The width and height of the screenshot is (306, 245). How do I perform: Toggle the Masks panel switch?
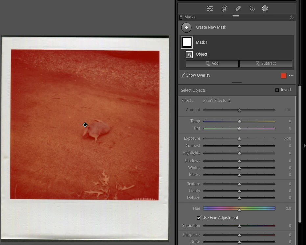point(181,17)
